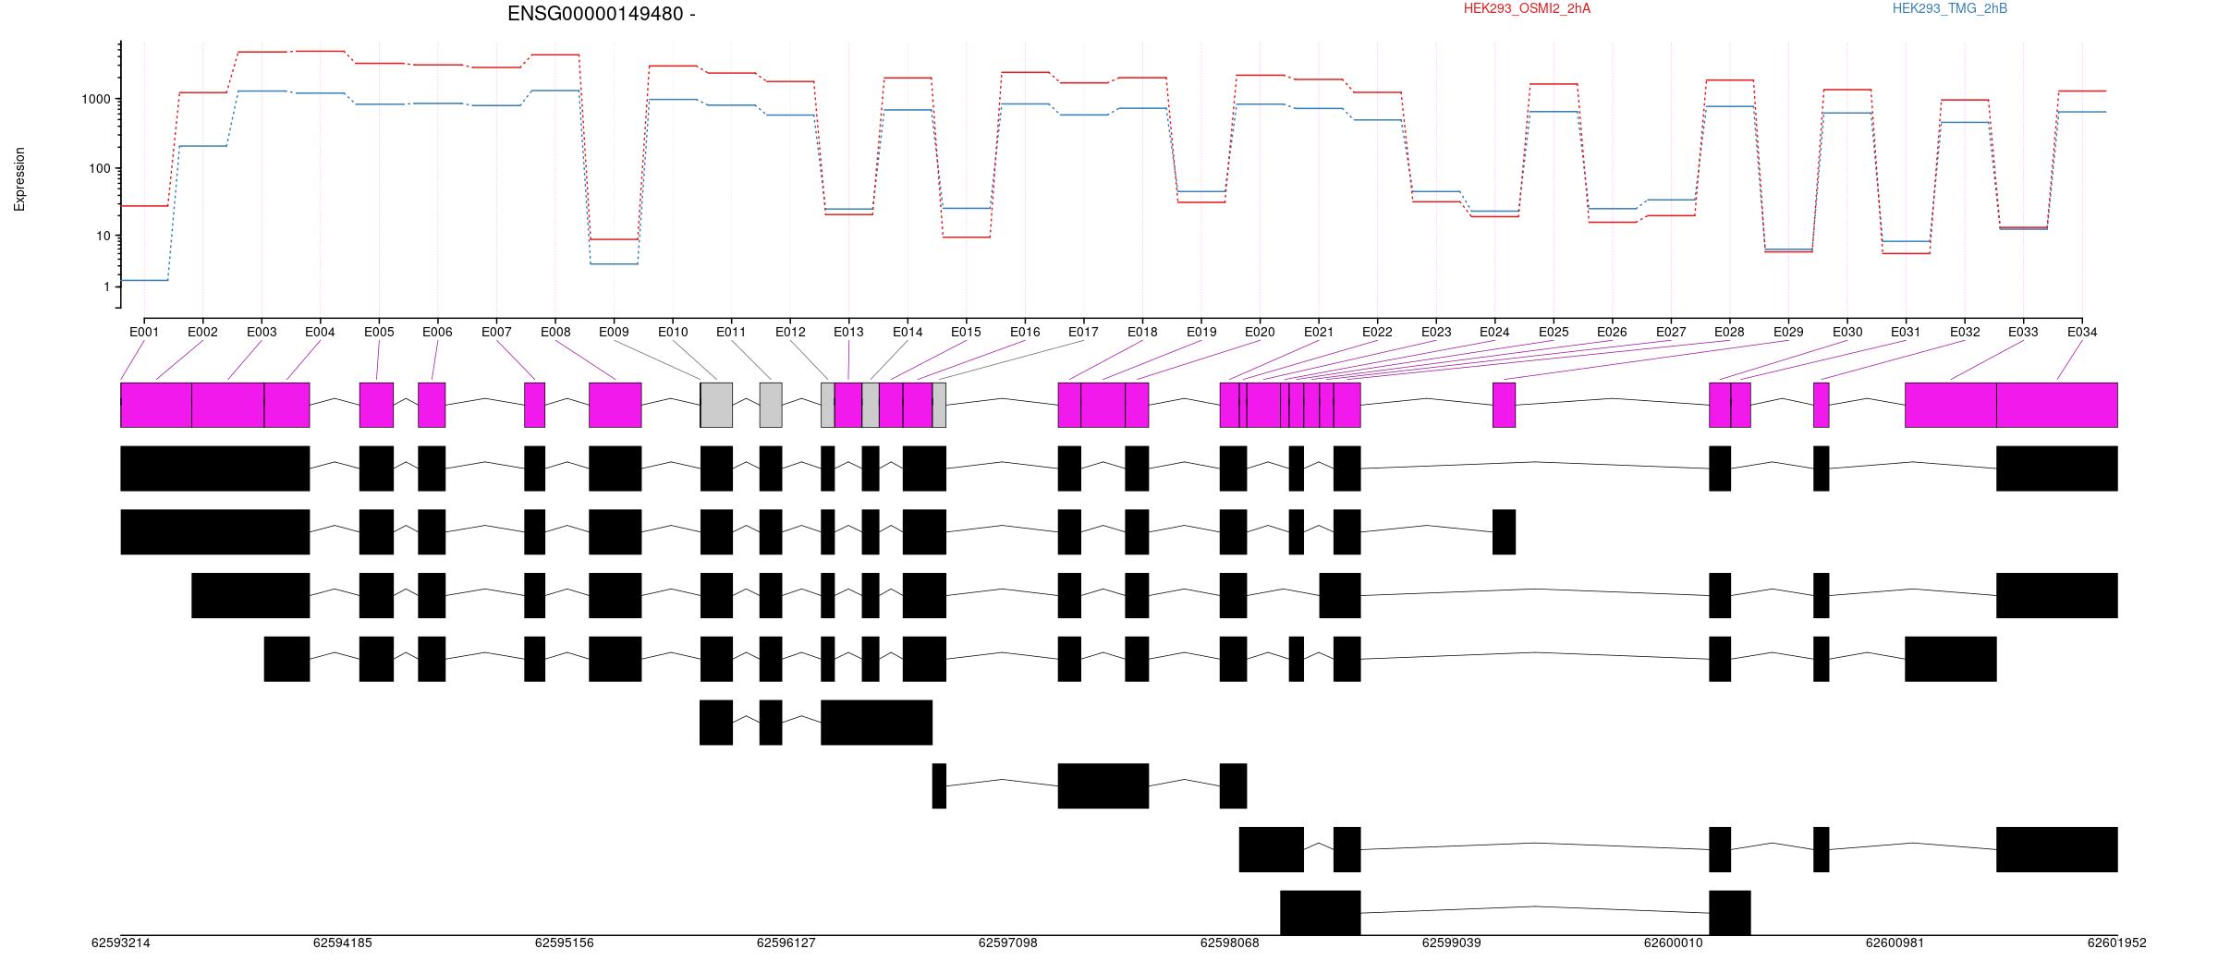Click exon label E013
The width and height of the screenshot is (2218, 961).
tap(848, 332)
